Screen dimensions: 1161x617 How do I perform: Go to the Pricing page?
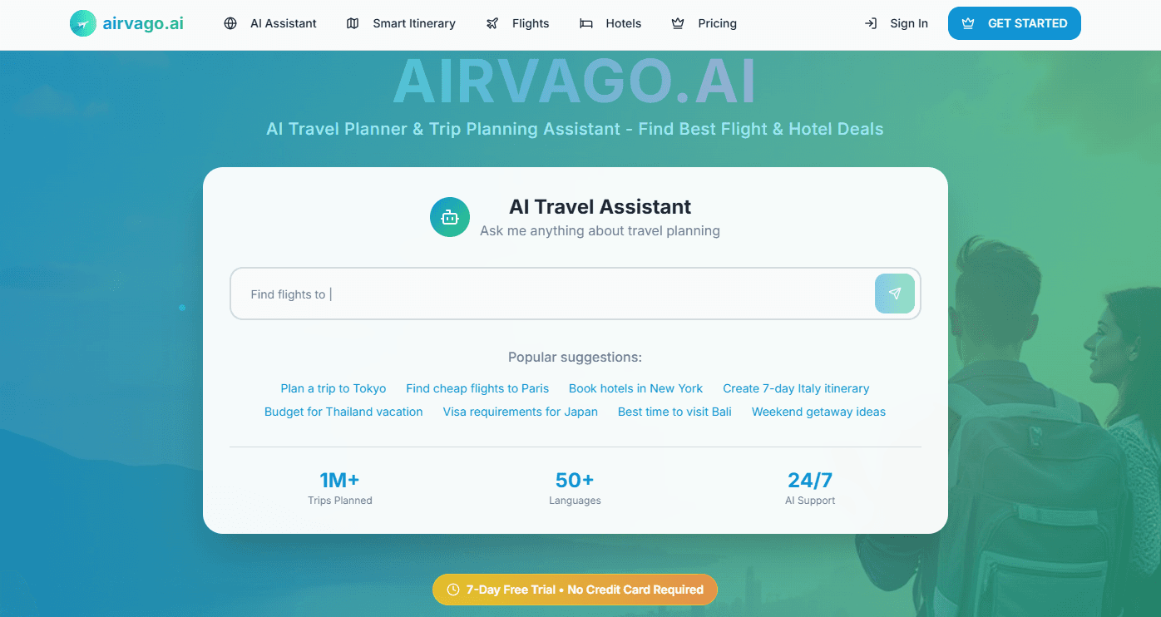(717, 23)
